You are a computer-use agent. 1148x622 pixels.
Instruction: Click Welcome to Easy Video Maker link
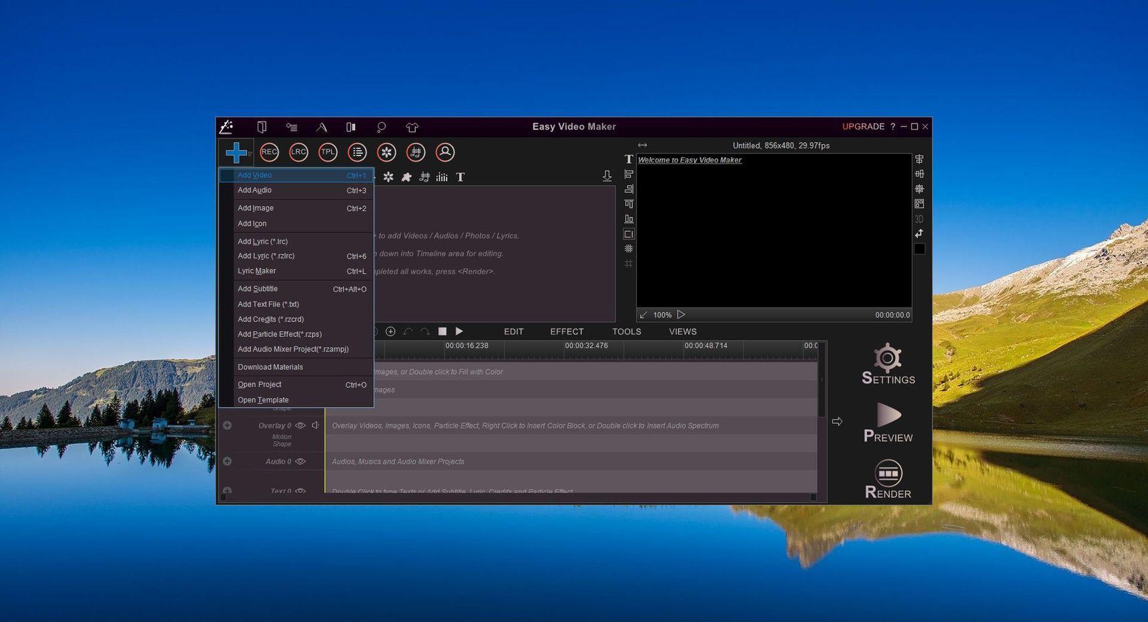pos(689,160)
